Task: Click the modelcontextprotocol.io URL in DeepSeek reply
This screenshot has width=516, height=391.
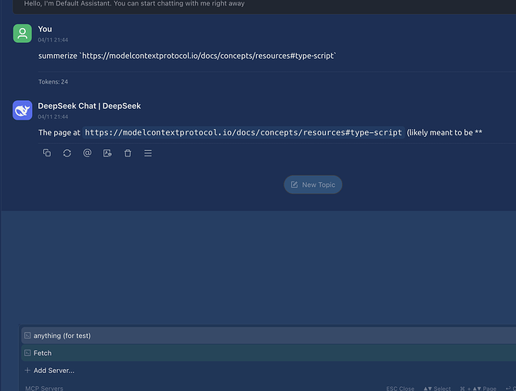Action: tap(244, 132)
